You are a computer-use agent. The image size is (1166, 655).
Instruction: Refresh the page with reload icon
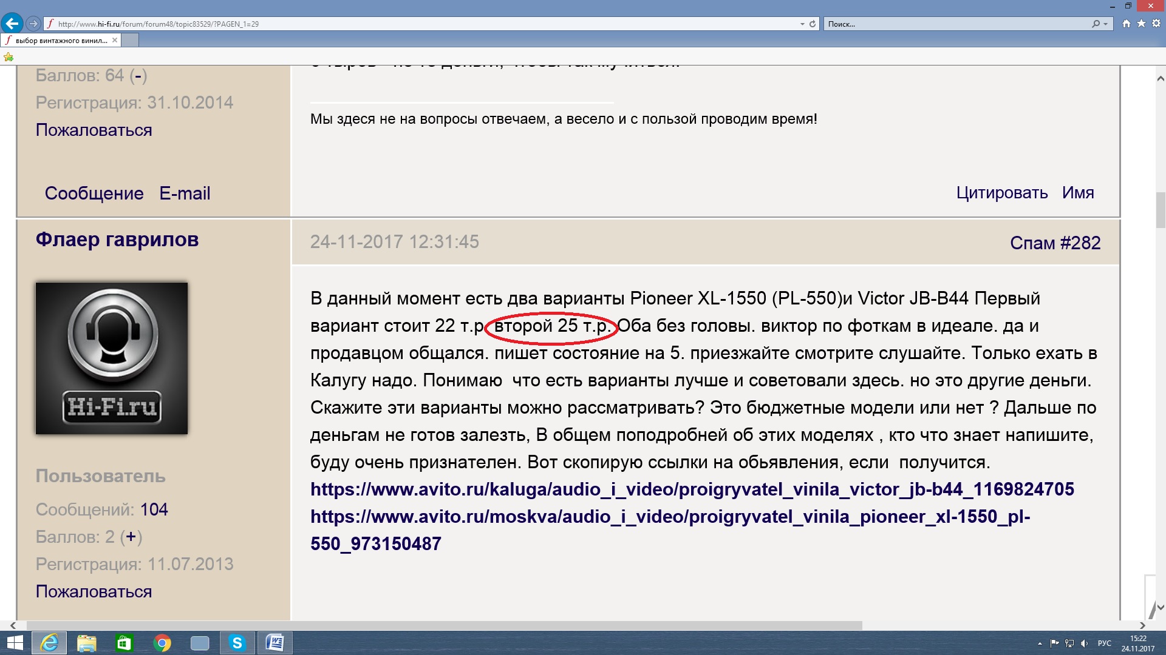point(813,24)
